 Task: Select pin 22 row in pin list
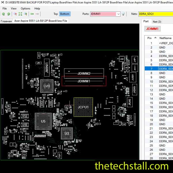(159, 133)
